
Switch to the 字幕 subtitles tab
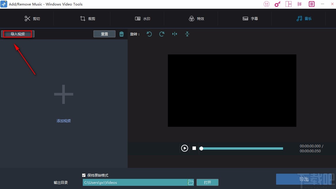tap(251, 19)
